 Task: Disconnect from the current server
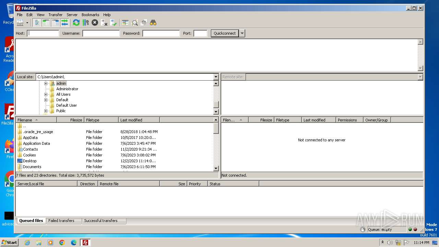tap(104, 23)
